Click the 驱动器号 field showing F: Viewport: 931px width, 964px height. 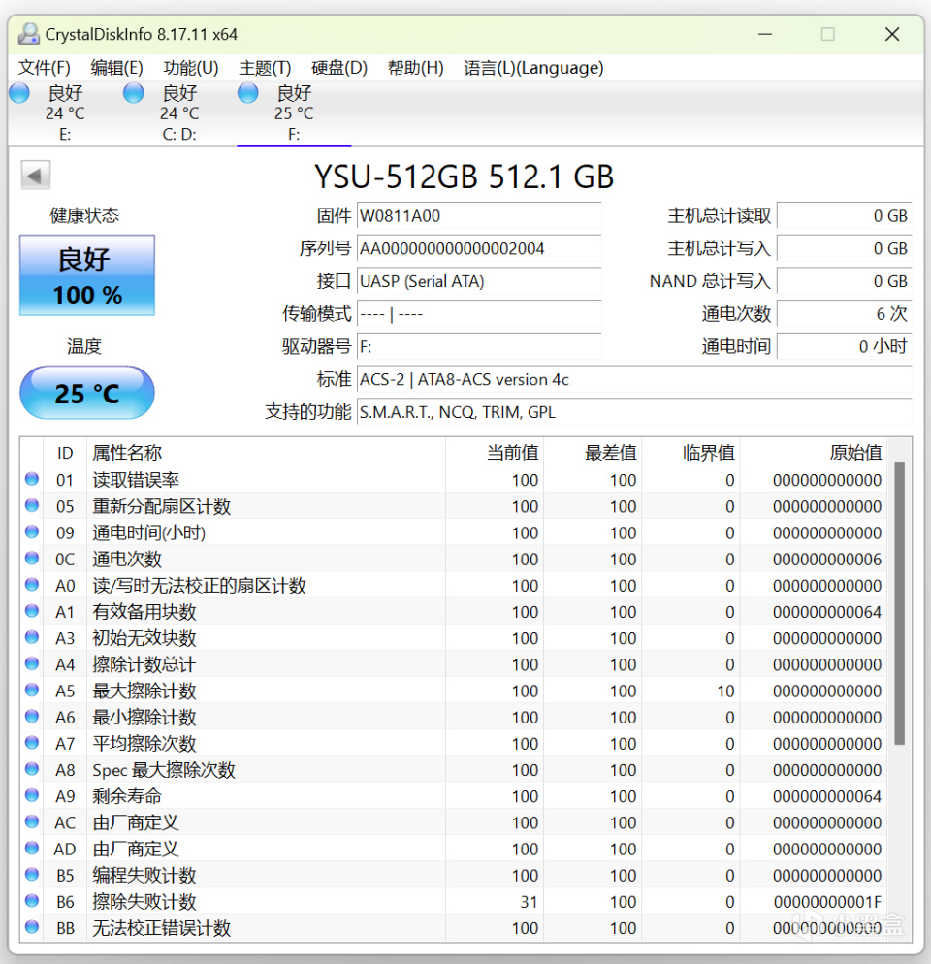(x=479, y=347)
